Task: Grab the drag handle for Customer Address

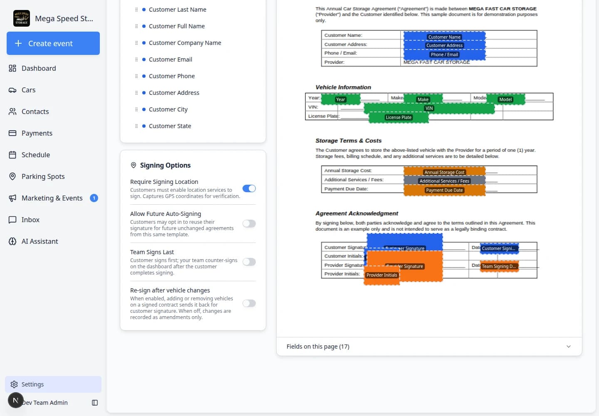Action: (x=136, y=93)
